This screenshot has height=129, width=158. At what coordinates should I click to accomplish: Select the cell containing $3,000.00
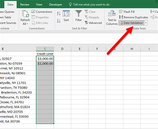click(x=45, y=59)
